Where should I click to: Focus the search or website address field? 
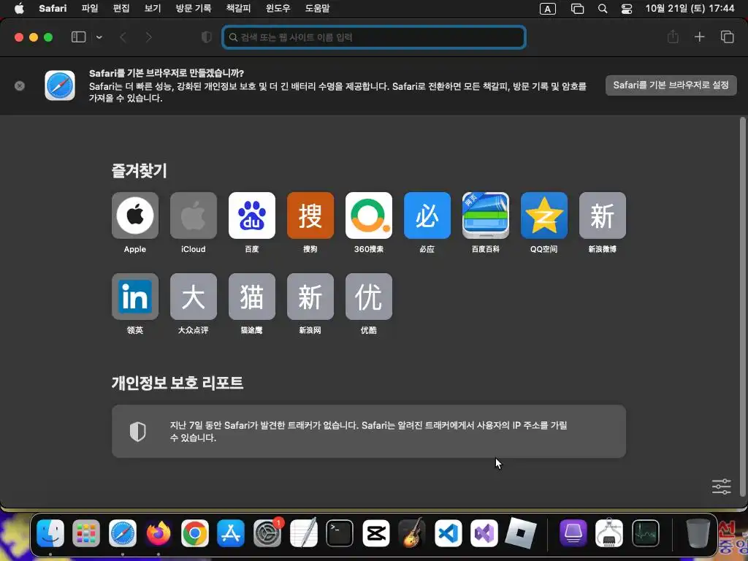(x=374, y=37)
